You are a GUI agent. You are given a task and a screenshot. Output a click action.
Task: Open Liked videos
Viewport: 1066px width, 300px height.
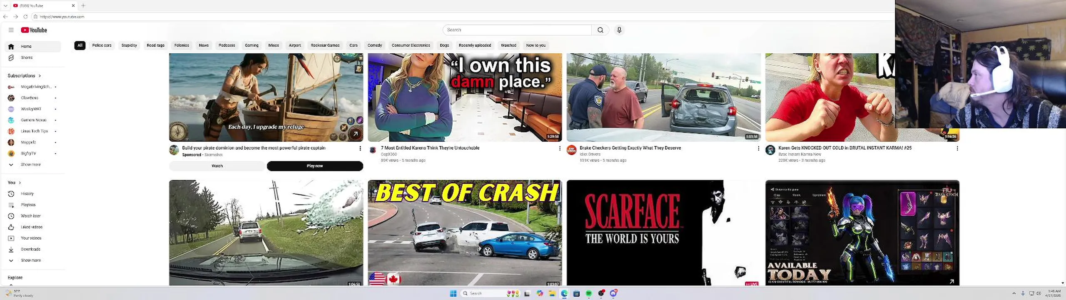(x=33, y=227)
